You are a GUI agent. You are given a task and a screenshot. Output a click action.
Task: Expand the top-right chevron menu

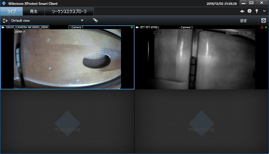264,11
